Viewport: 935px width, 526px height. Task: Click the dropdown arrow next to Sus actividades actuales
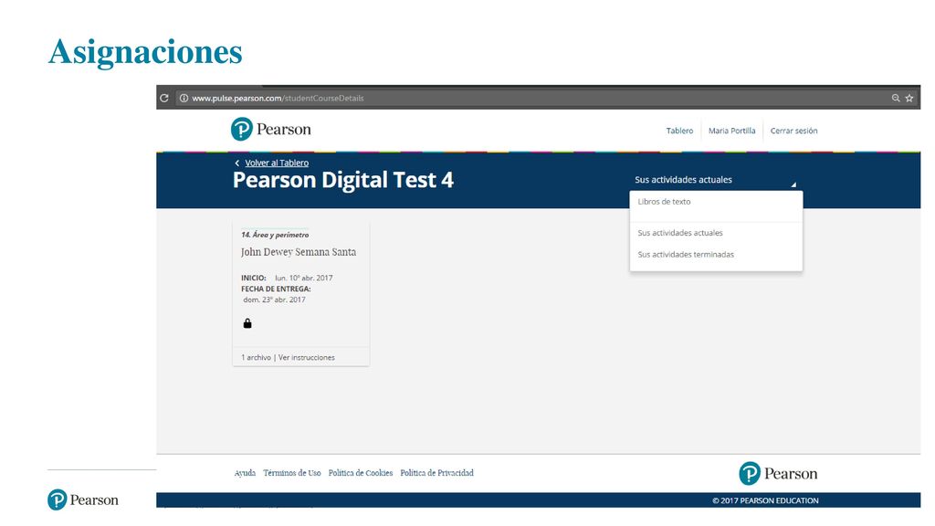[x=793, y=184]
